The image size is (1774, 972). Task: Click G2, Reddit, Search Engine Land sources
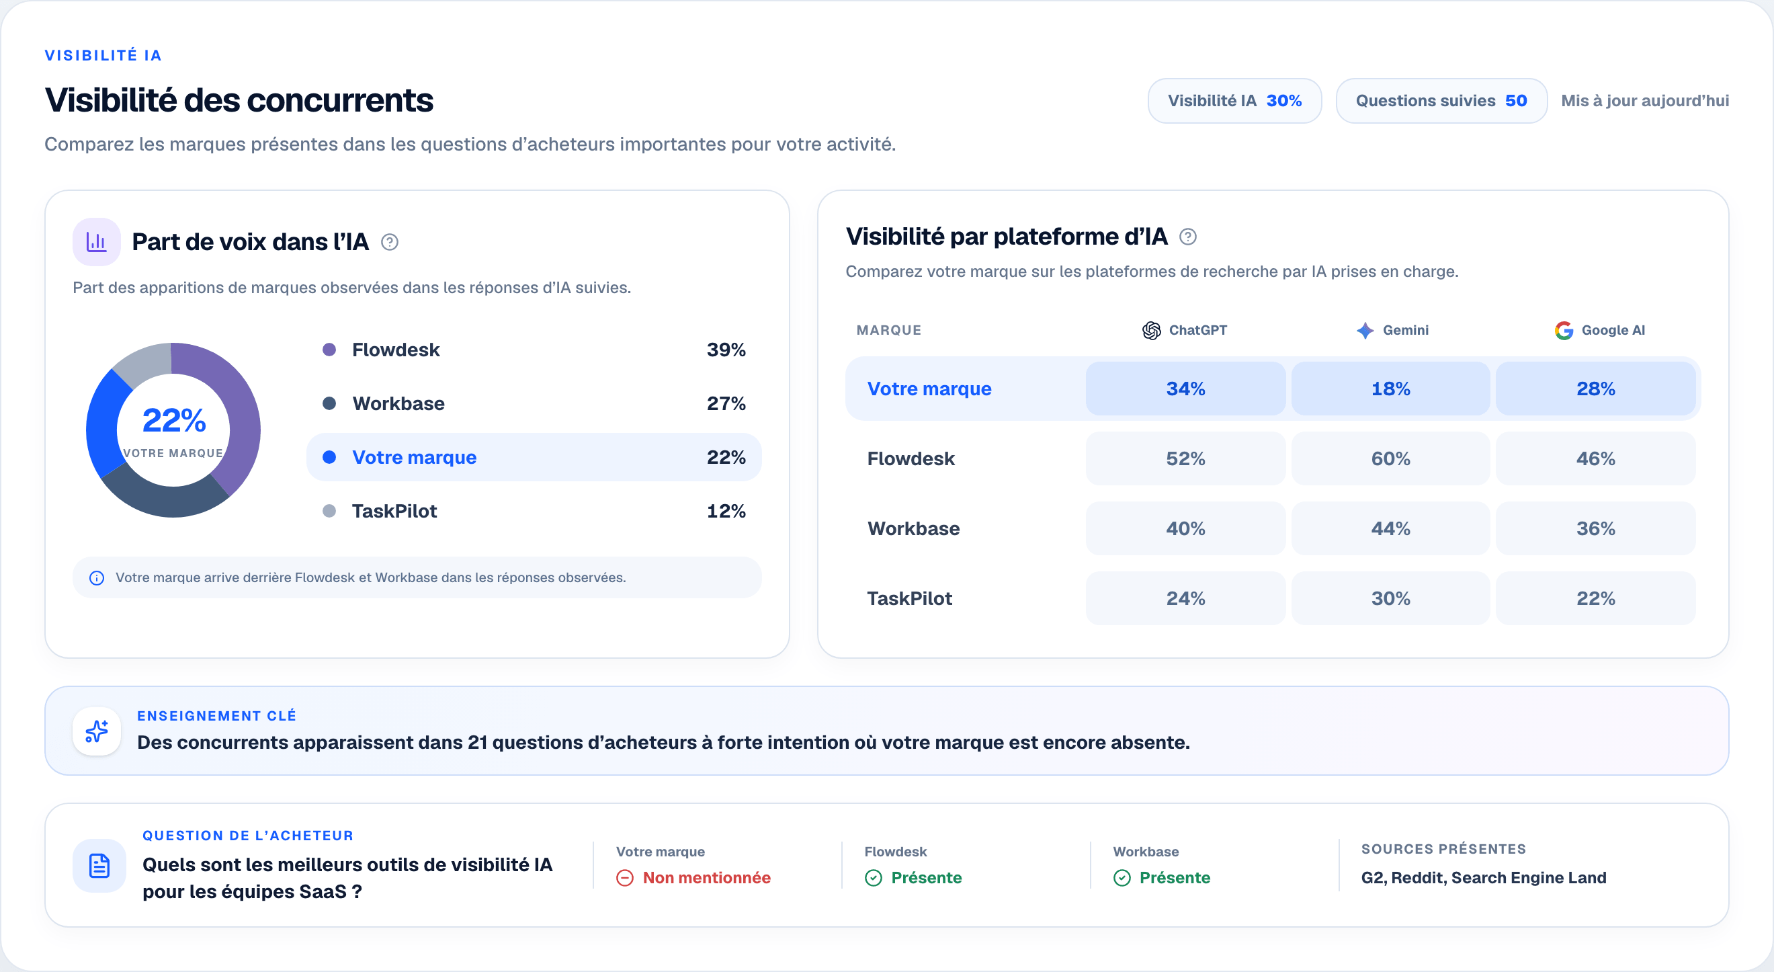point(1484,878)
